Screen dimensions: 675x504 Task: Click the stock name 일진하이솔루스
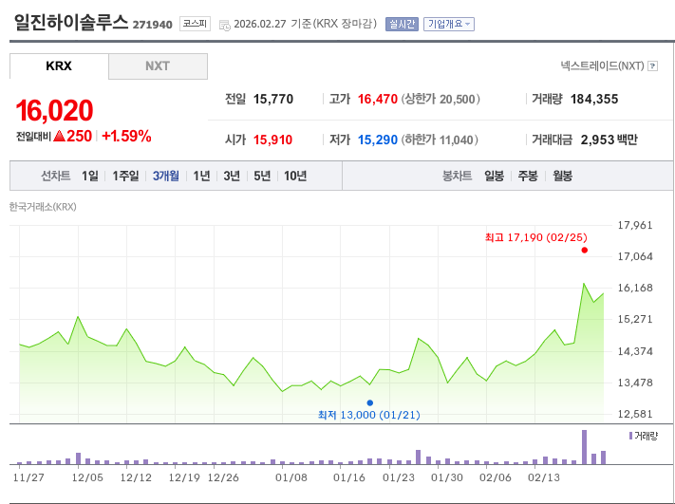71,22
